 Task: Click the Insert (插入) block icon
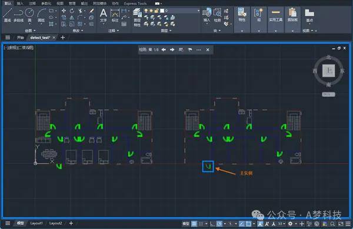(207, 15)
